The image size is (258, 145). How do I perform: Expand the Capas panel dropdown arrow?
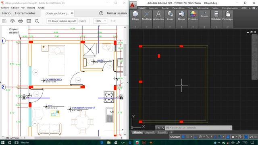pos(170,27)
